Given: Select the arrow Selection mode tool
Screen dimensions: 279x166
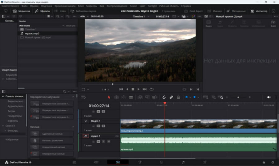Looking at the screenshot, I should pyautogui.click(x=109, y=97).
